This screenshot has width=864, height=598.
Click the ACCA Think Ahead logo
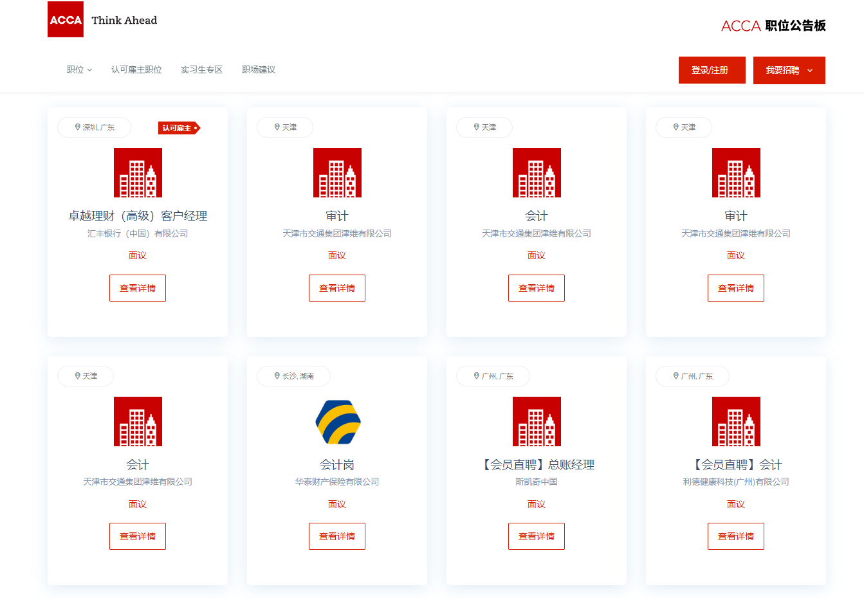point(103,19)
